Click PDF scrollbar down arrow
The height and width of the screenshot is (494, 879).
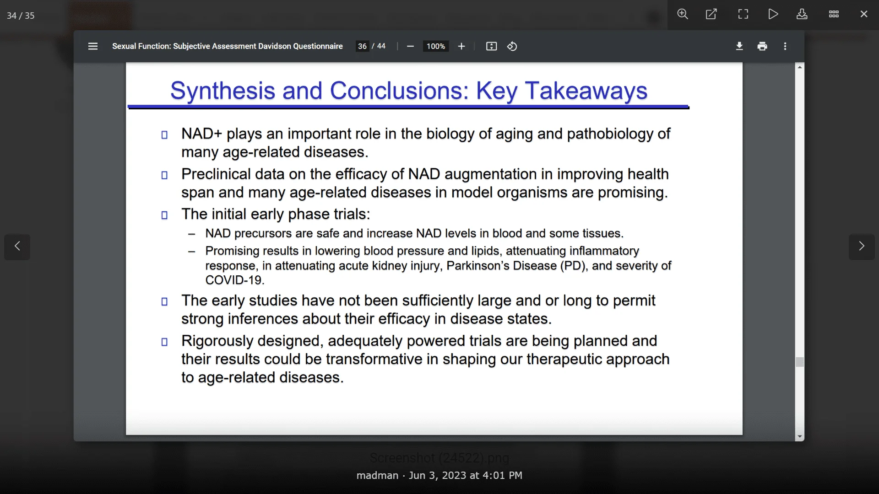pyautogui.click(x=800, y=437)
